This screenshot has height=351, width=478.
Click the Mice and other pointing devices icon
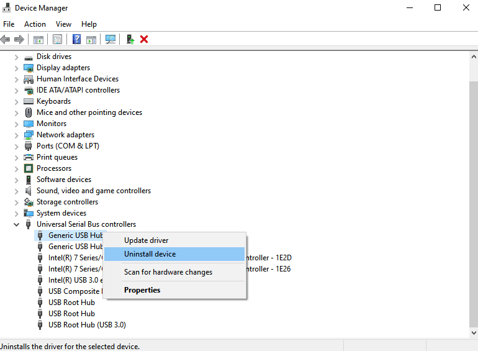point(29,112)
